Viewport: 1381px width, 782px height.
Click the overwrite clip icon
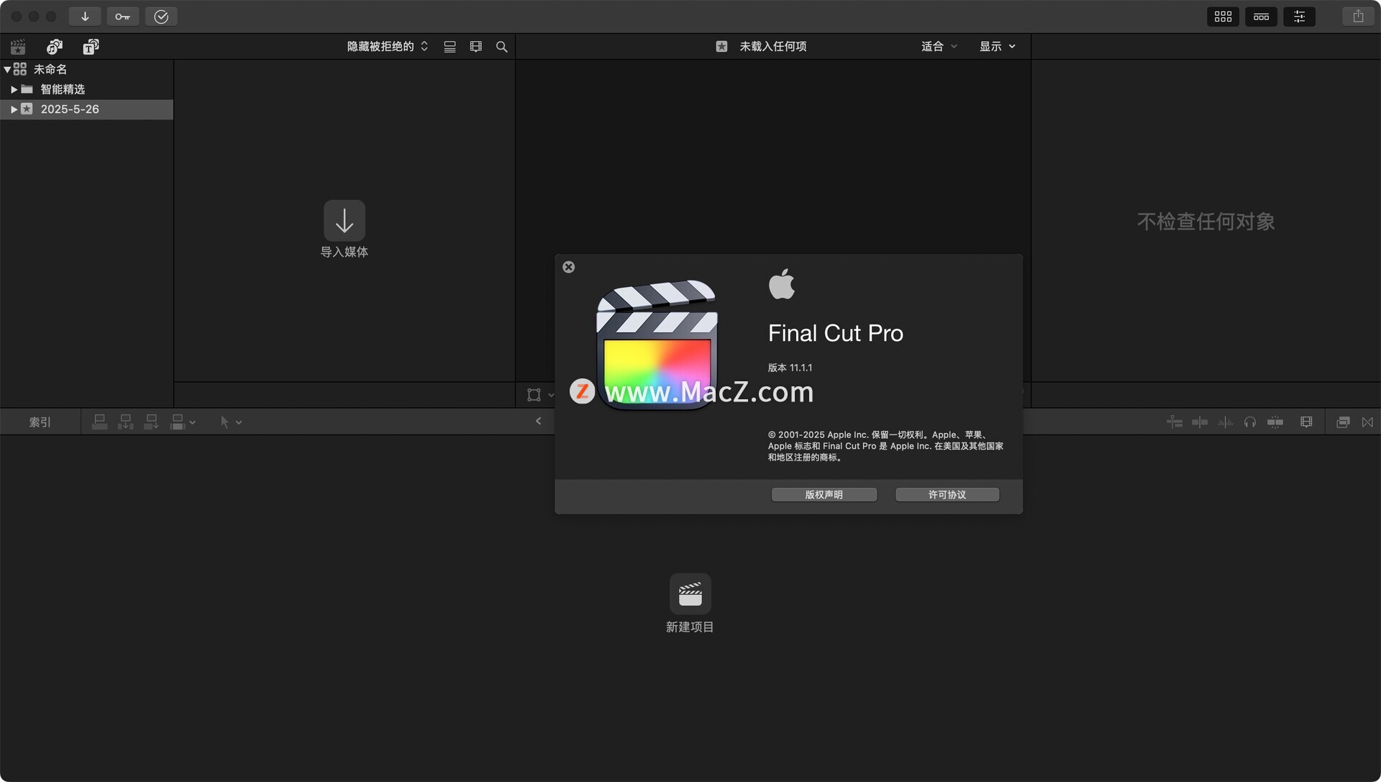coord(177,422)
